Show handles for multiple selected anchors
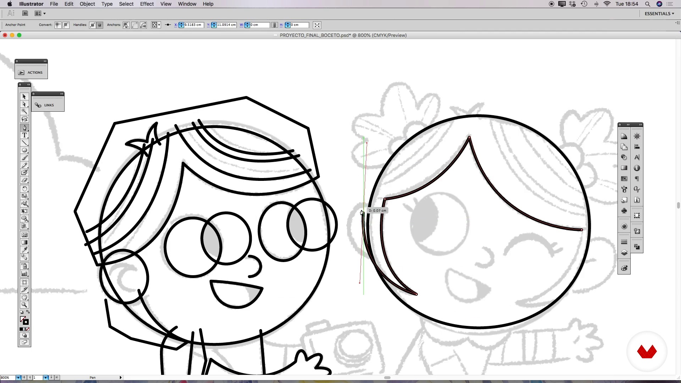681x383 pixels. [x=92, y=25]
